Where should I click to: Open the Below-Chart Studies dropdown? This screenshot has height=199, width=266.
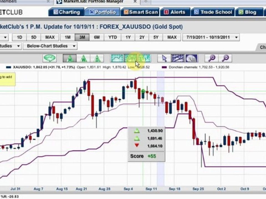tap(50, 46)
